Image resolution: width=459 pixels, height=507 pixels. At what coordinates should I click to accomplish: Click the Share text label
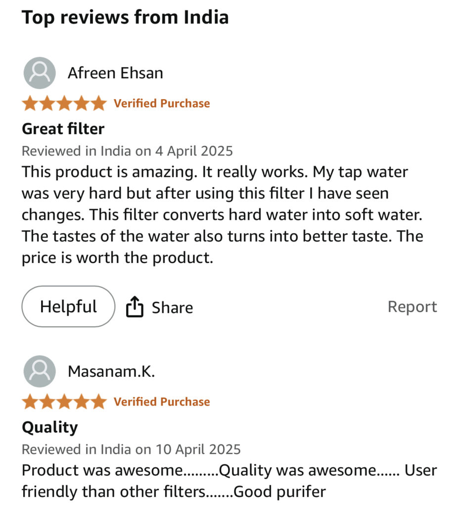pos(172,307)
